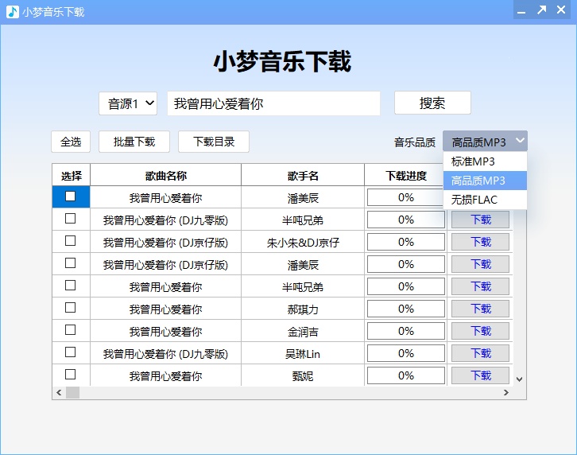Collapse the 音乐品质 quality dropdown
The image size is (577, 455).
[485, 142]
